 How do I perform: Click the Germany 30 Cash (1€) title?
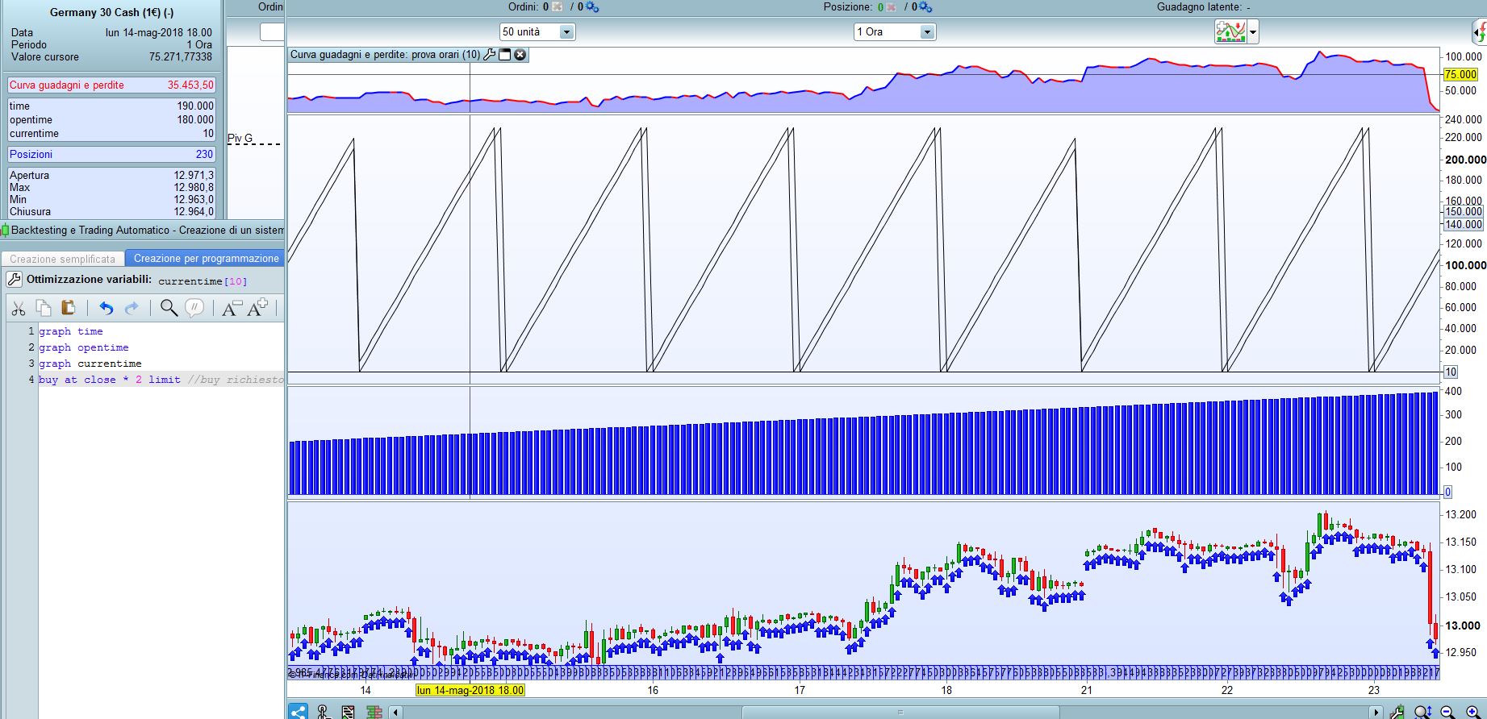tap(111, 13)
